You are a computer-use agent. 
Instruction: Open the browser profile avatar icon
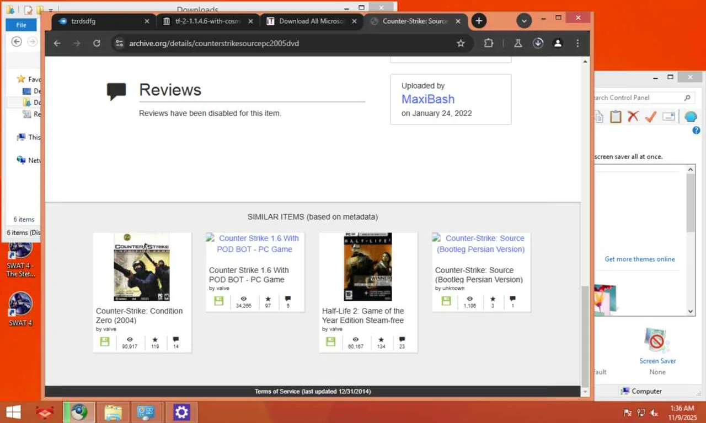click(x=558, y=43)
